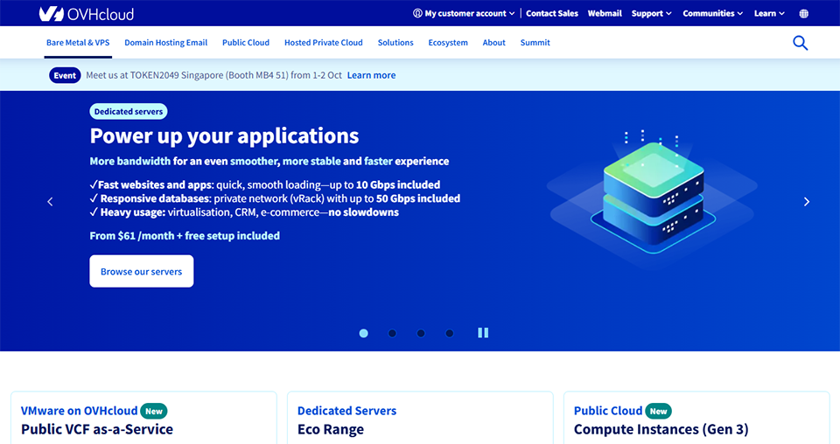This screenshot has height=444, width=840.
Task: Expand the Communities dropdown
Action: 712,14
